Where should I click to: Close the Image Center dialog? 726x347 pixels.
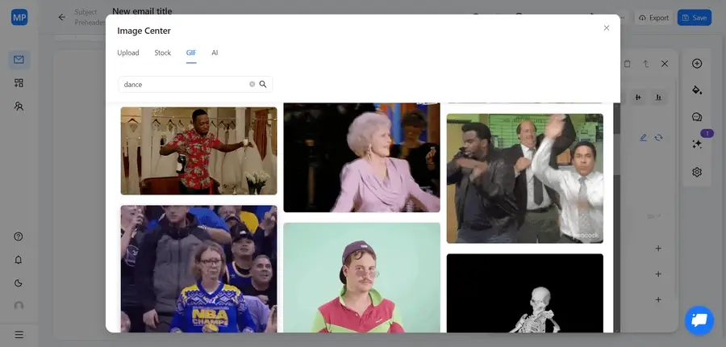pyautogui.click(x=607, y=27)
